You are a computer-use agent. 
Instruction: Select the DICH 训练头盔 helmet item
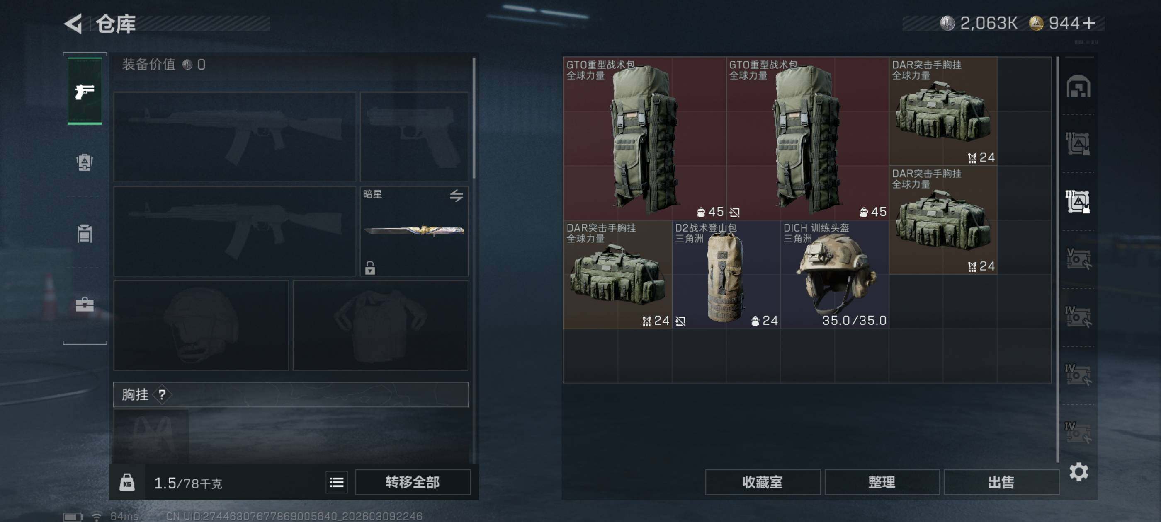pyautogui.click(x=835, y=274)
